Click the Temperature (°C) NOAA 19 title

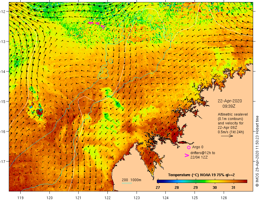[201, 175]
